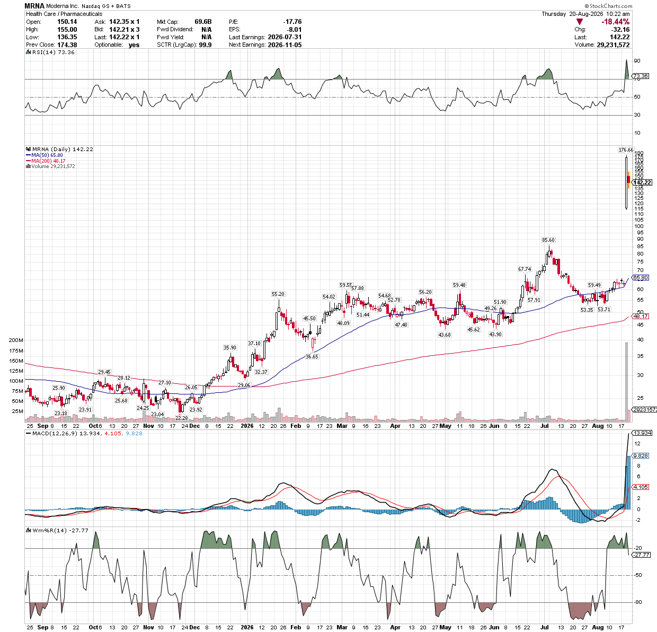Click the tall August volume spike bar

click(626, 382)
